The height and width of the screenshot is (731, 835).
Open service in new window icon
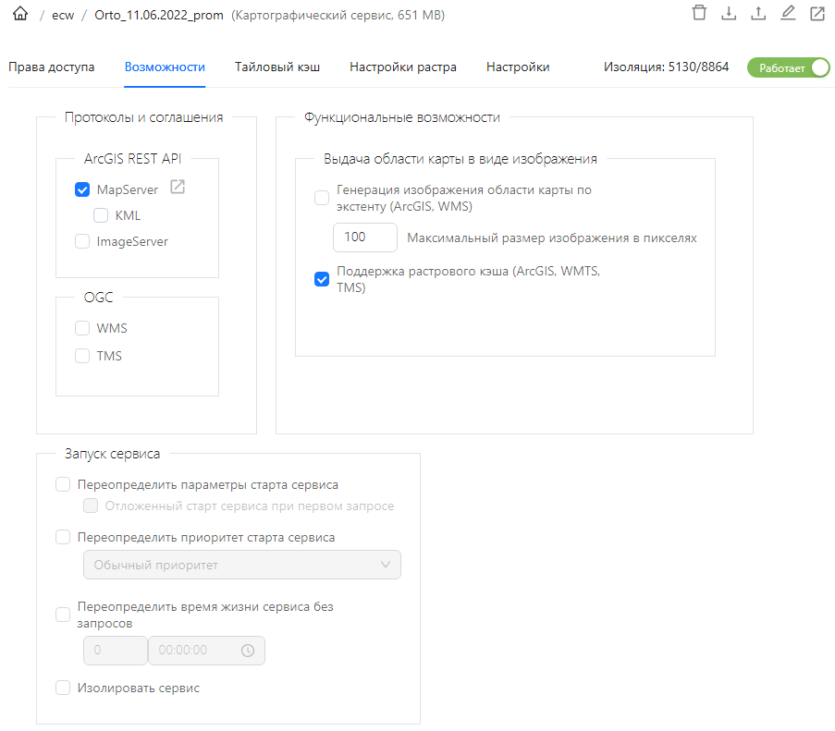pyautogui.click(x=817, y=13)
